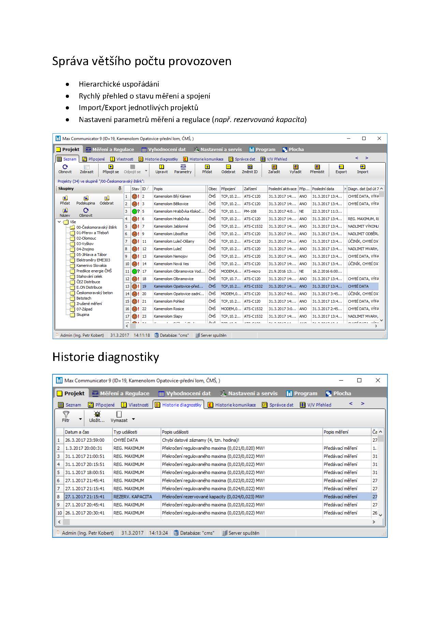440x622 pixels.
Task: Open Měření a Regulace menu in upper window
Action: pyautogui.click(x=110, y=149)
